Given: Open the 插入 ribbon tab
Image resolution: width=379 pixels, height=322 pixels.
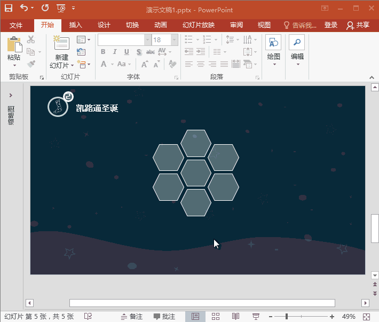Looking at the screenshot, I should 76,25.
